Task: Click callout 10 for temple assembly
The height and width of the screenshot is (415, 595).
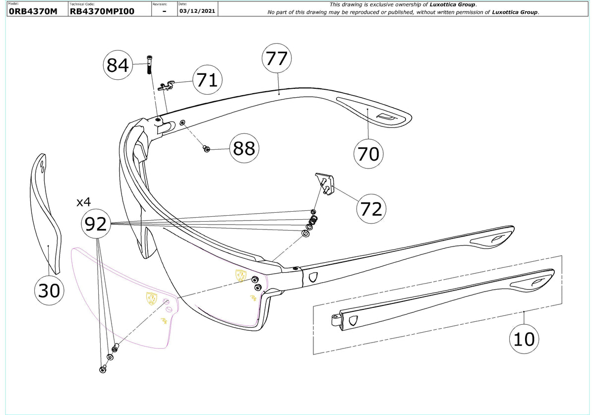Action: point(525,339)
